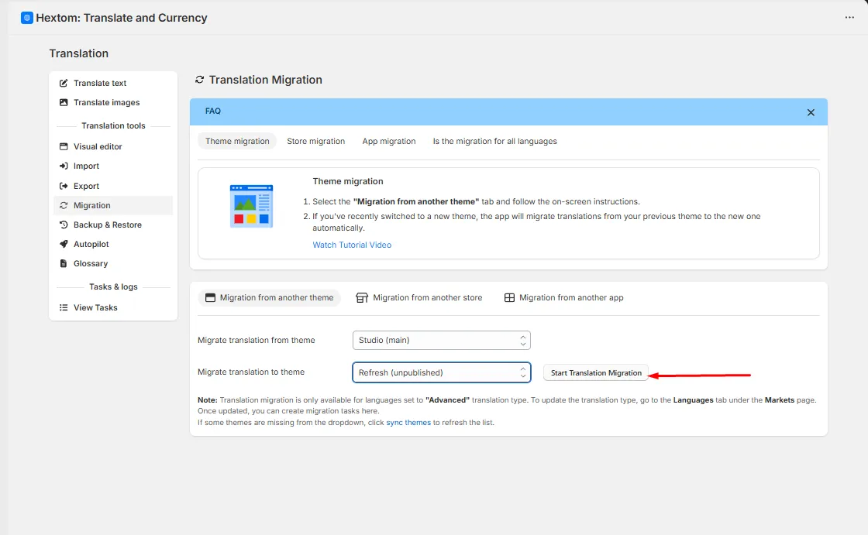Image resolution: width=868 pixels, height=535 pixels.
Task: Click the Translate text pencil icon
Action: 64,83
